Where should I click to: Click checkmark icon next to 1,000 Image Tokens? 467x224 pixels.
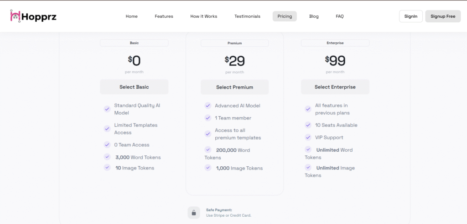click(x=208, y=168)
